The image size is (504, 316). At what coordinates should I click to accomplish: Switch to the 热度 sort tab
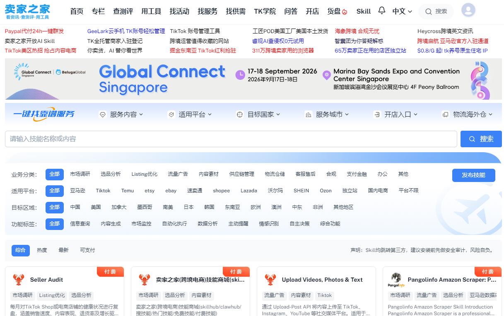pos(42,250)
